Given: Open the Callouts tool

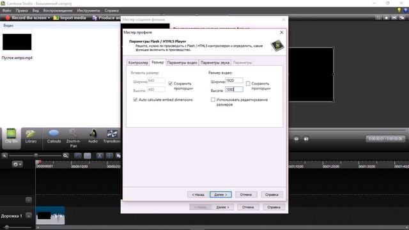Looking at the screenshot, I should pos(54,136).
